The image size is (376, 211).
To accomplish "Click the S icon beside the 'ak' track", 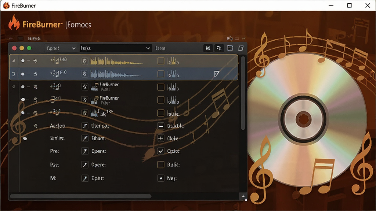I will tap(85, 113).
